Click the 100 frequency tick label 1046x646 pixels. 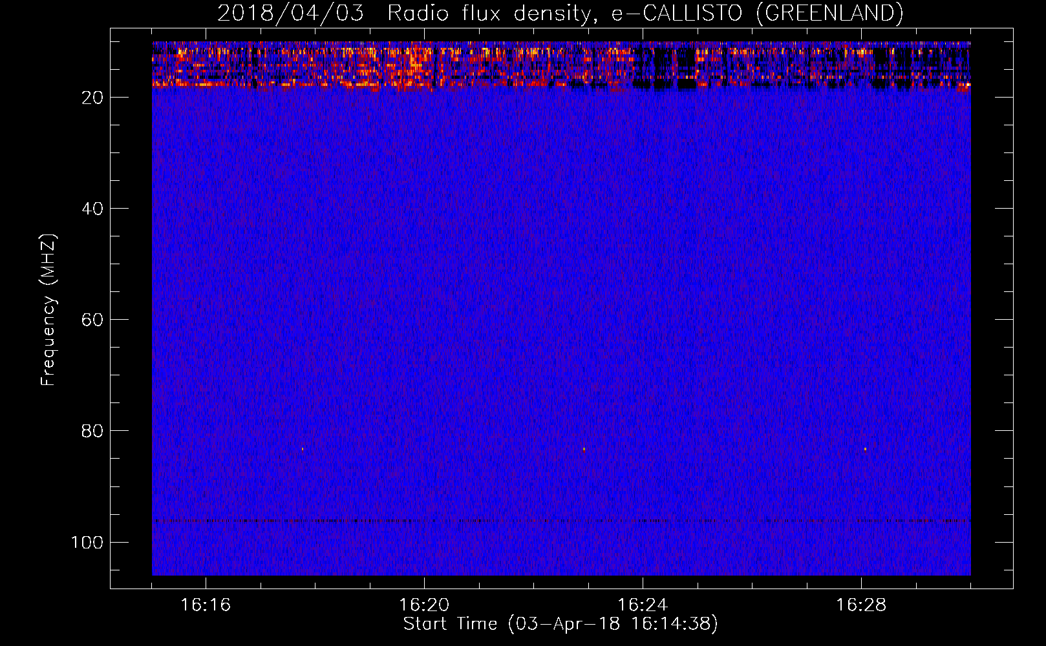87,542
